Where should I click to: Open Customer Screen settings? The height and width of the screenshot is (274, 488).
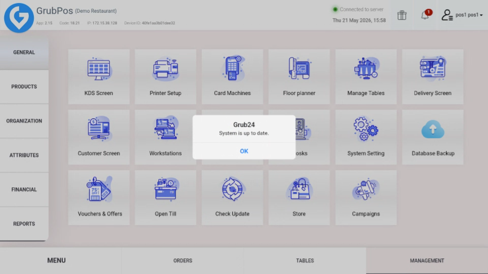(99, 137)
